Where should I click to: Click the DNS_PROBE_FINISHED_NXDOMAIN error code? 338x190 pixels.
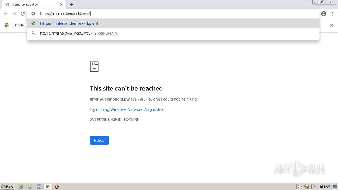coord(115,120)
